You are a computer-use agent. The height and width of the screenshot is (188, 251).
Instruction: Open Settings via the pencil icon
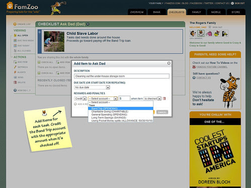tap(15, 67)
